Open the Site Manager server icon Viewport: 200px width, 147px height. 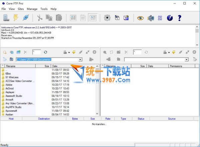[6, 18]
